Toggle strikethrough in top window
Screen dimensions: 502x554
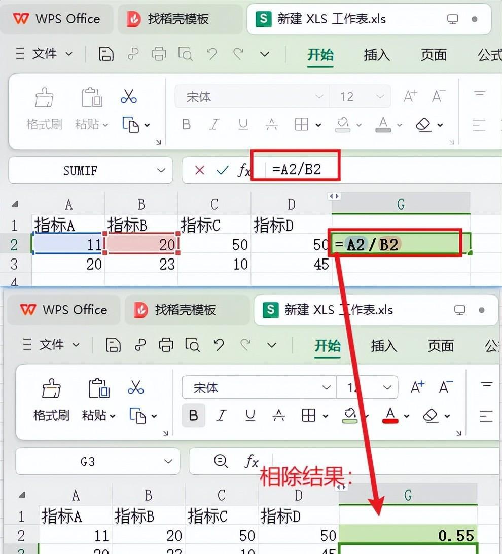(271, 124)
